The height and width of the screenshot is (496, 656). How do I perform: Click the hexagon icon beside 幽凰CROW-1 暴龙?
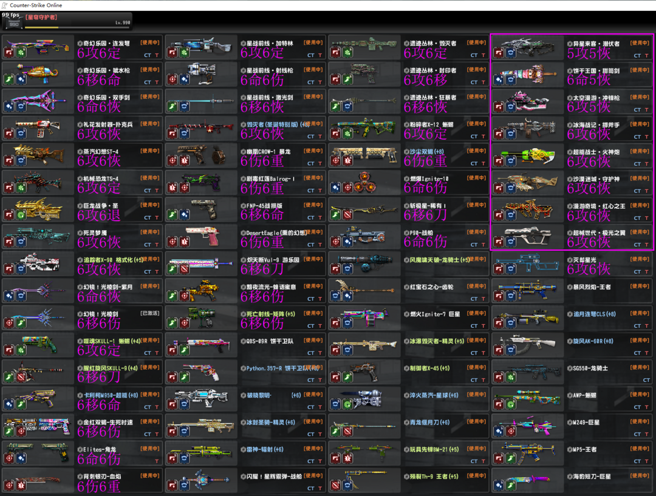click(244, 151)
